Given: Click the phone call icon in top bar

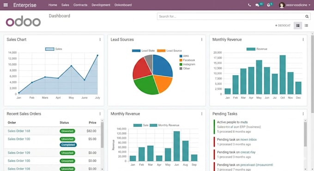Looking at the screenshot, I should [249, 5].
